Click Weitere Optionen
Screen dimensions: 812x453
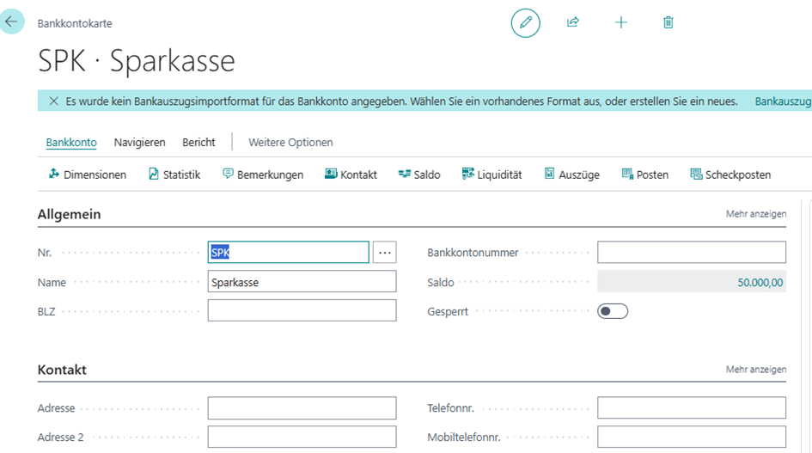point(290,143)
